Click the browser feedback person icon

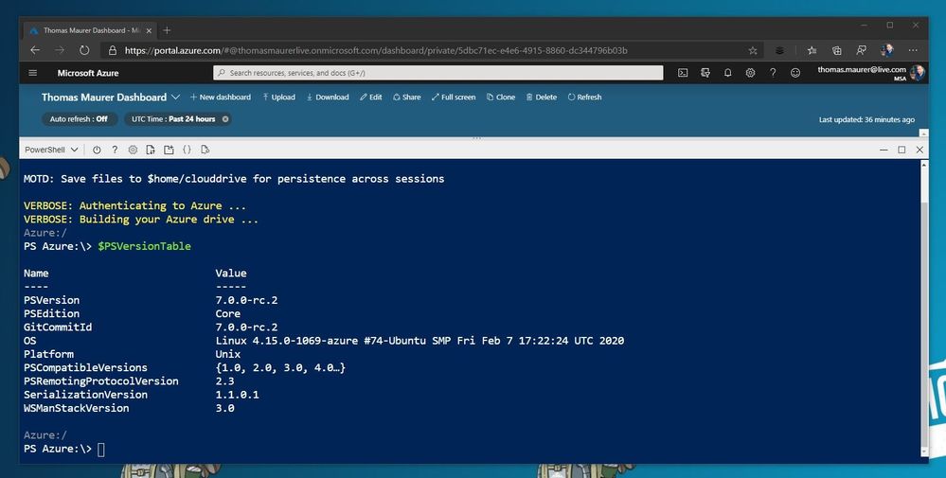coord(862,50)
